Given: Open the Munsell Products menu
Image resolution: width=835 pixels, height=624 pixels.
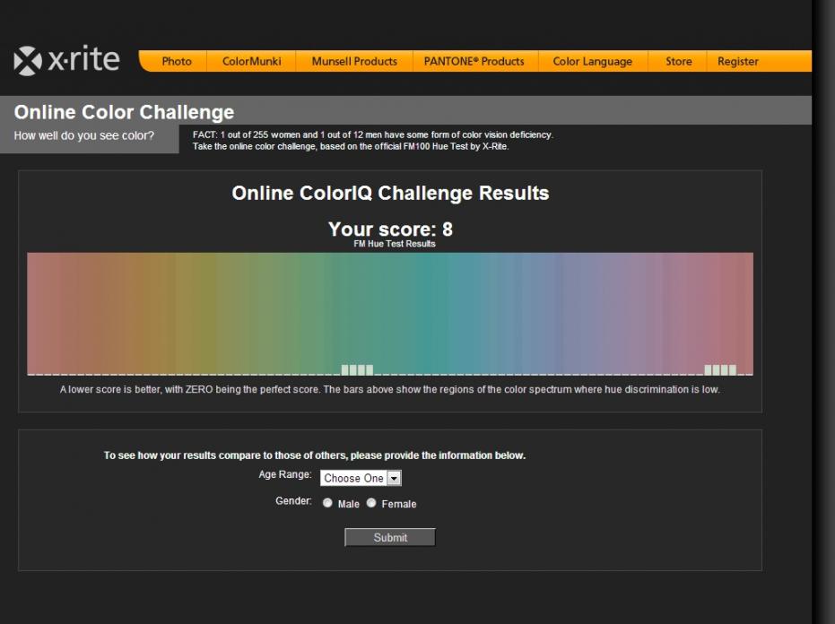Looking at the screenshot, I should click(x=354, y=61).
